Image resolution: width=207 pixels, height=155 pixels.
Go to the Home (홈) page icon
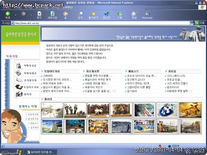click(65, 15)
